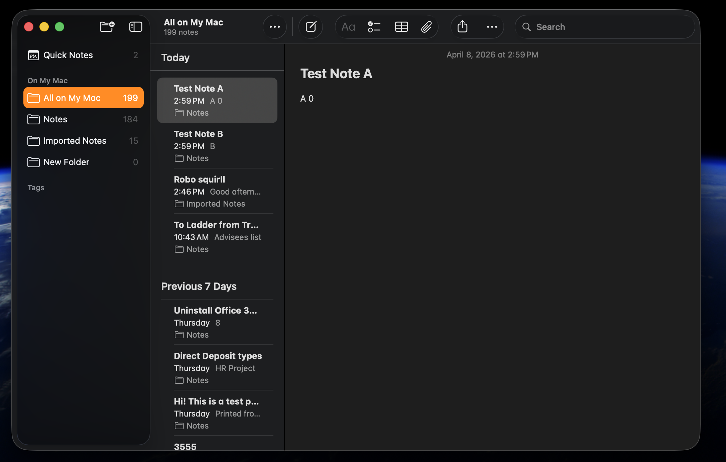Open Direct Deposit types note
Image resolution: width=726 pixels, height=462 pixels.
click(x=217, y=368)
